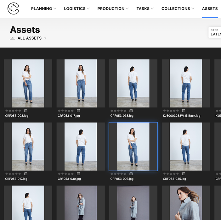This screenshot has width=221, height=220.
Task: Select the top-row CRF053_035.jpg thumbnail
Action: [x=133, y=83]
